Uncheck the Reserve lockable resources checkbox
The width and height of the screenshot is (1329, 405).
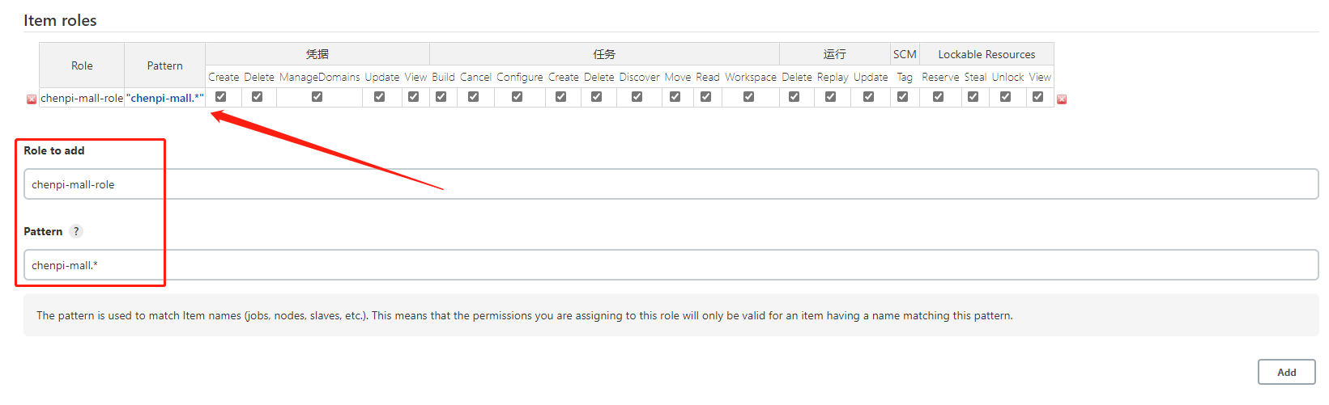939,97
